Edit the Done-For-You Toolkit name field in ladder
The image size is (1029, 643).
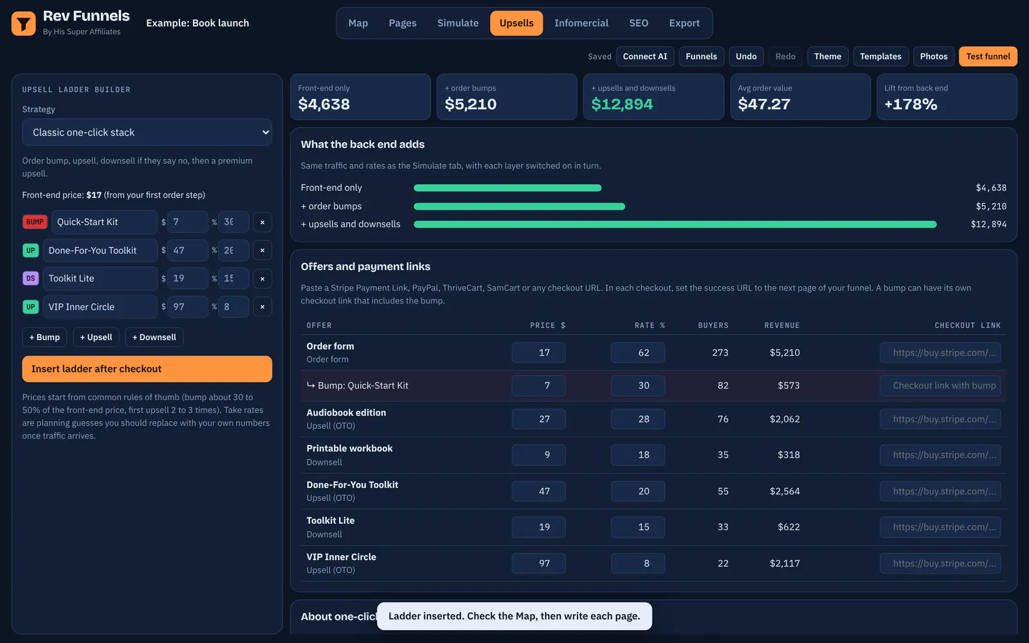[100, 250]
